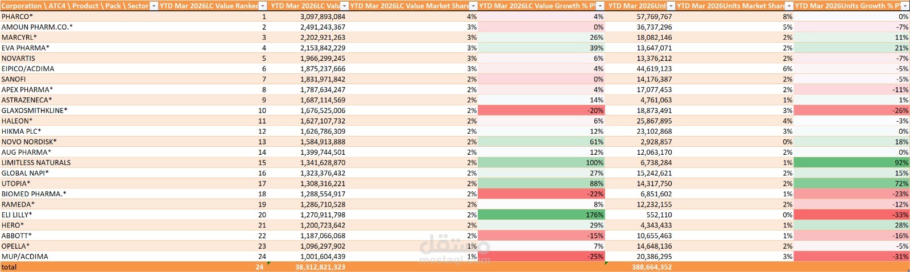Click LC value cell 1,584,913,888
Image resolution: width=910 pixels, height=272 pixels.
pos(323,142)
